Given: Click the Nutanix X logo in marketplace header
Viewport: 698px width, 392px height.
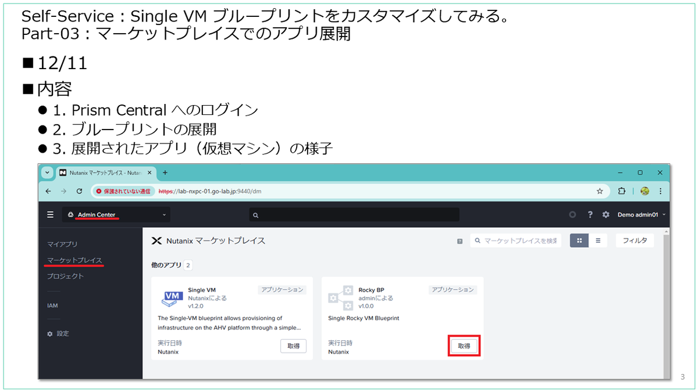Looking at the screenshot, I should point(156,240).
